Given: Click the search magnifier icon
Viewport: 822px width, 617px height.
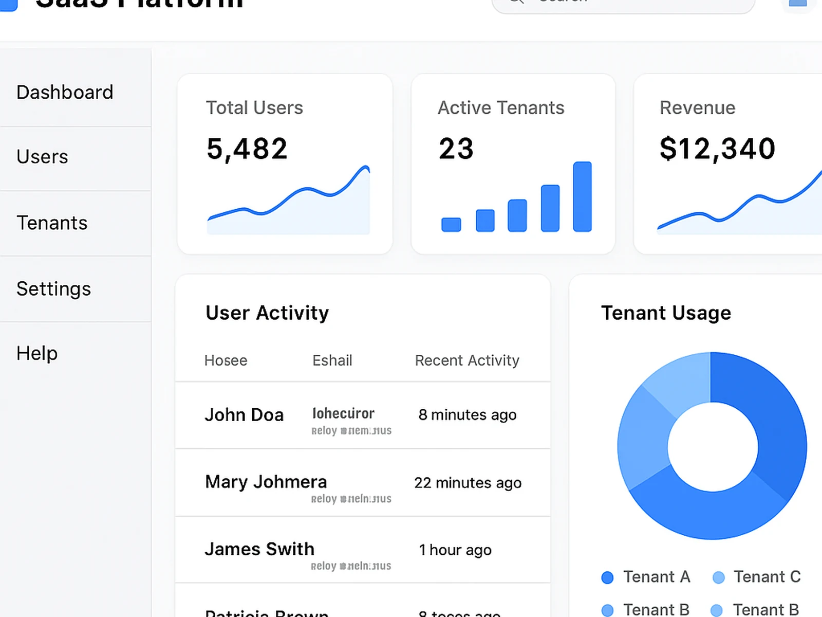Looking at the screenshot, I should (x=516, y=3).
